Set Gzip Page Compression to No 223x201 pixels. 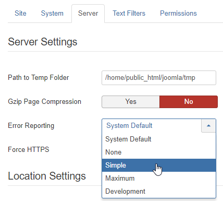(x=189, y=102)
